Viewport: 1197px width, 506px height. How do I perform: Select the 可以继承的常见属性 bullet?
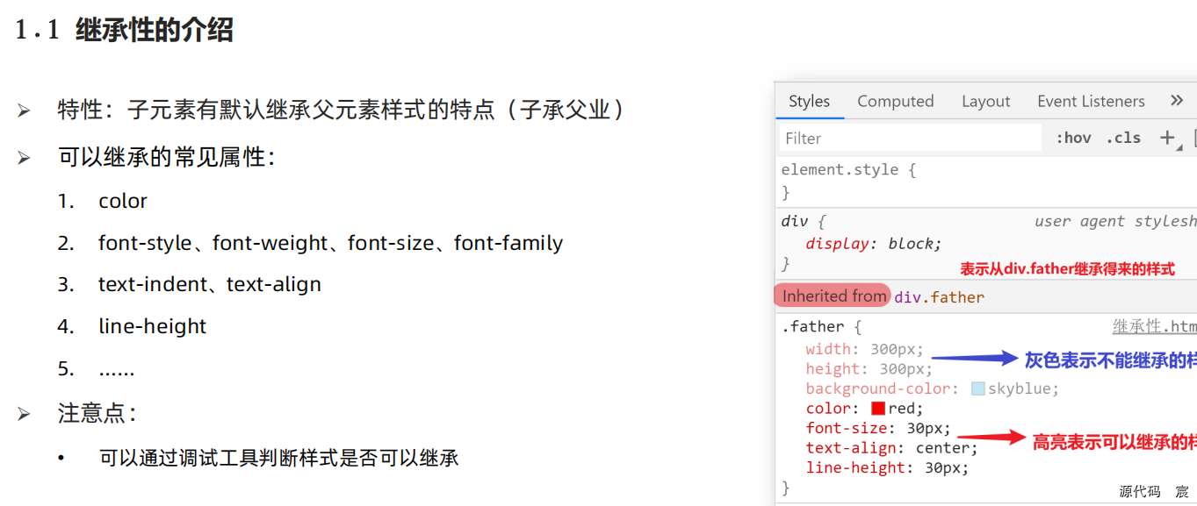(166, 158)
